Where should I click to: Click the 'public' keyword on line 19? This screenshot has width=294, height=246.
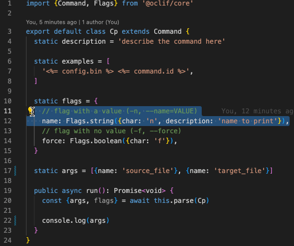click(x=46, y=191)
